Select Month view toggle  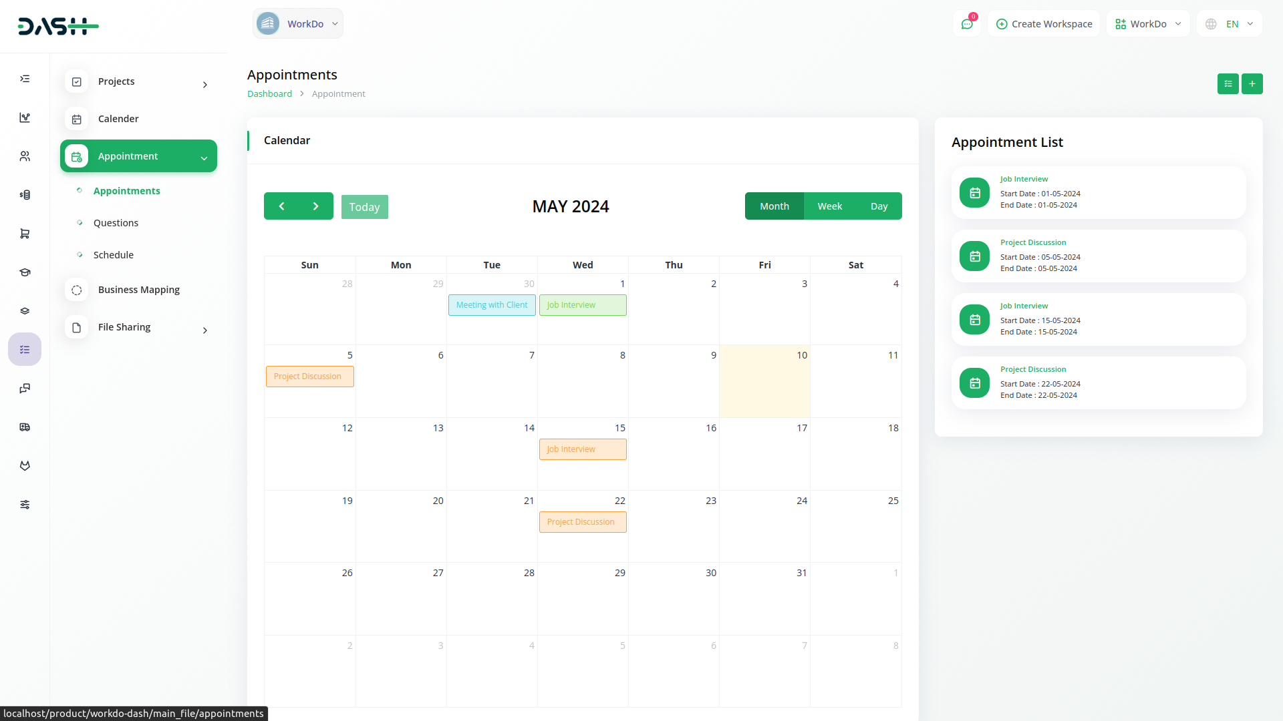coord(774,206)
